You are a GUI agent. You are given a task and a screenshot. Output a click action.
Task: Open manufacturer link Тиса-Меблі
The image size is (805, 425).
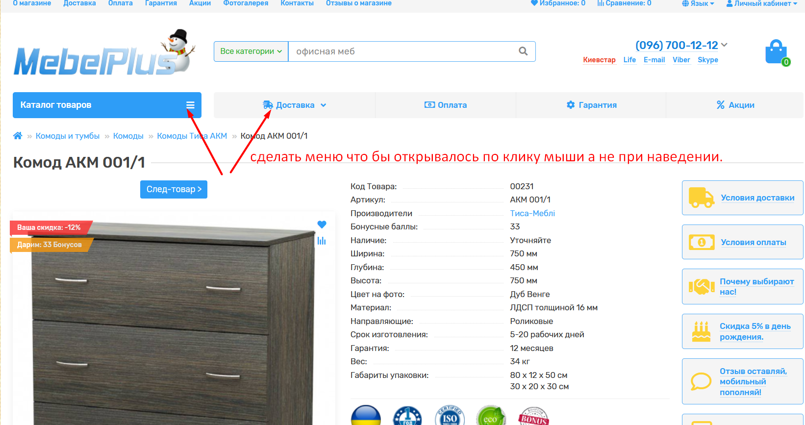pos(532,213)
